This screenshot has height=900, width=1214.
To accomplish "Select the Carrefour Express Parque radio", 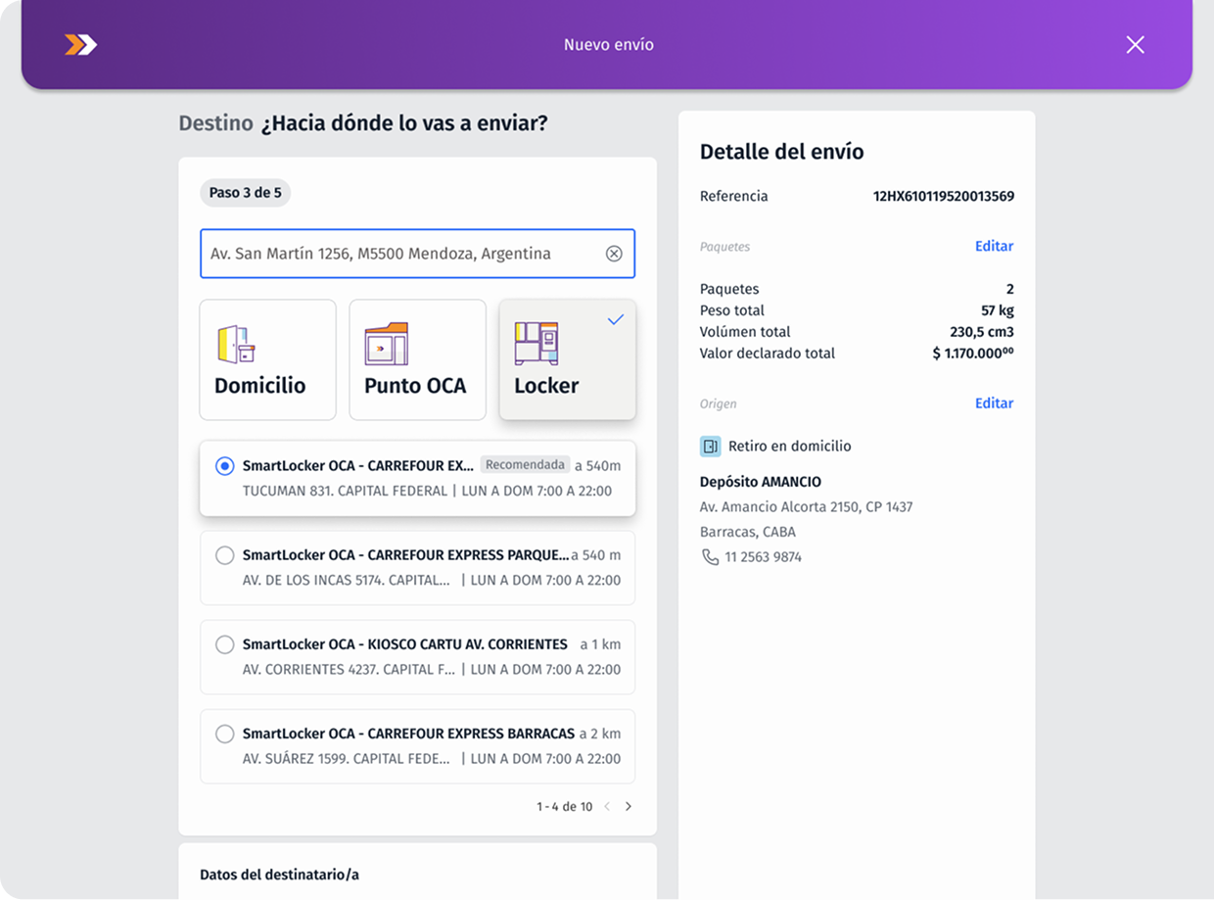I will point(224,555).
